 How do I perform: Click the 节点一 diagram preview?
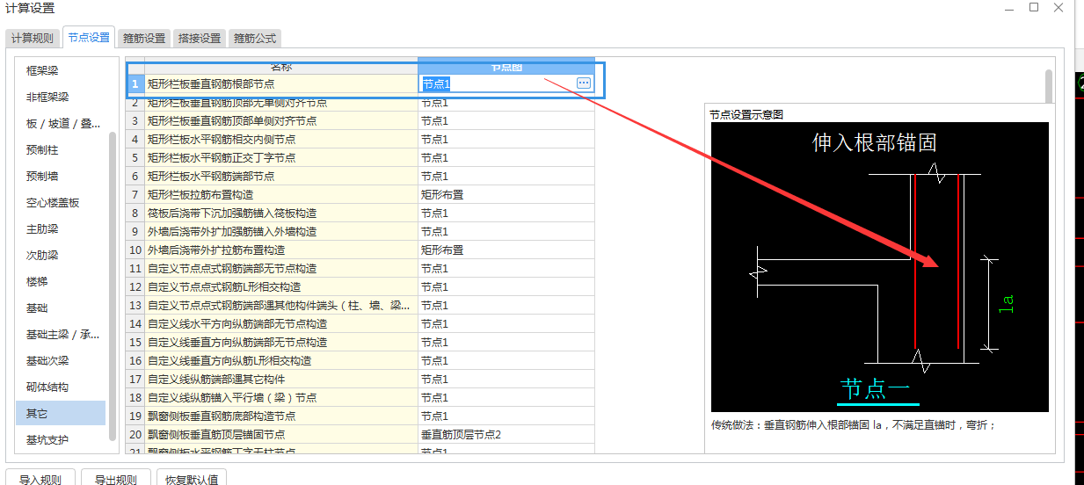[880, 267]
